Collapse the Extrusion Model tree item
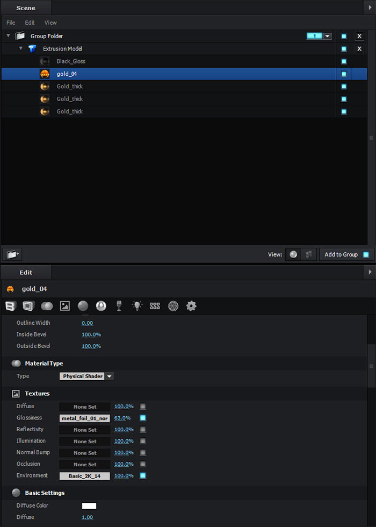The image size is (376, 527). [x=21, y=48]
